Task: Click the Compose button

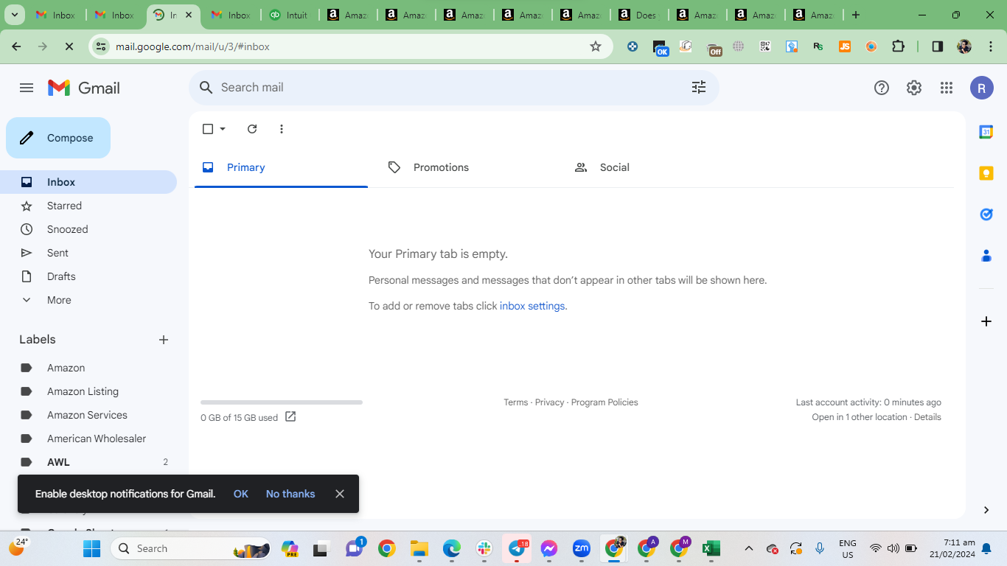Action: click(x=58, y=138)
